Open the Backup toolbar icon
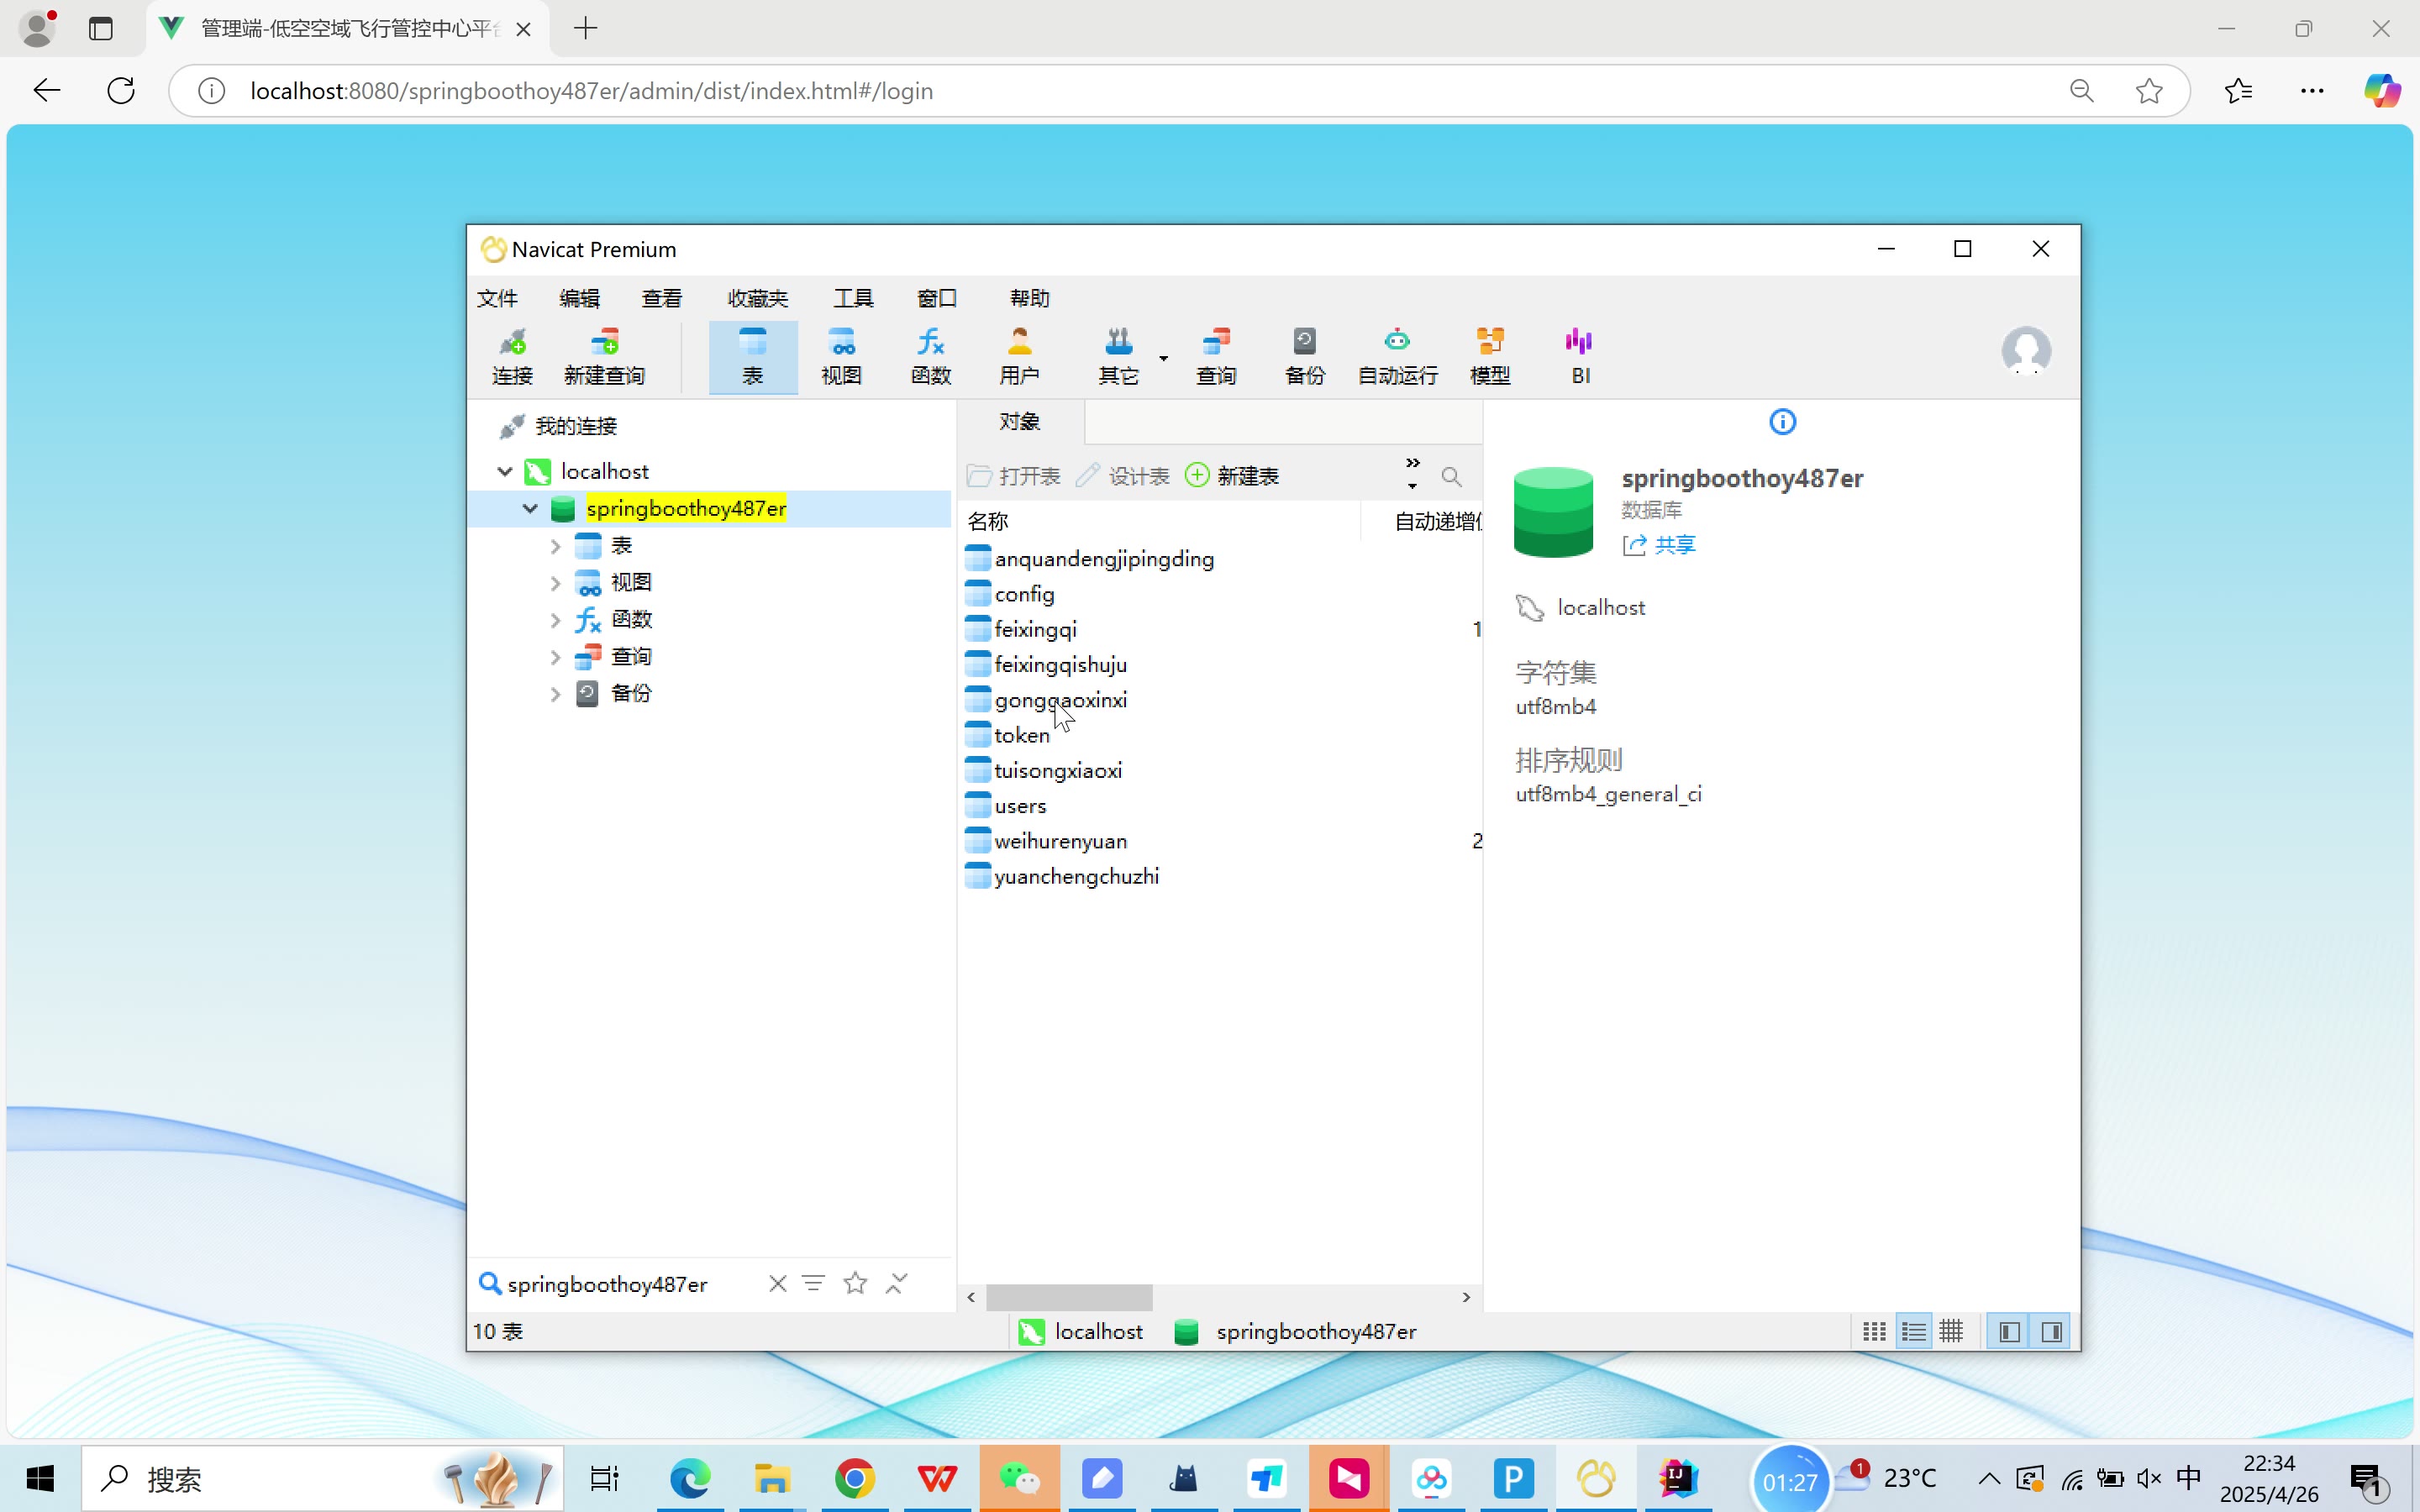Image resolution: width=2420 pixels, height=1512 pixels. pos(1304,356)
